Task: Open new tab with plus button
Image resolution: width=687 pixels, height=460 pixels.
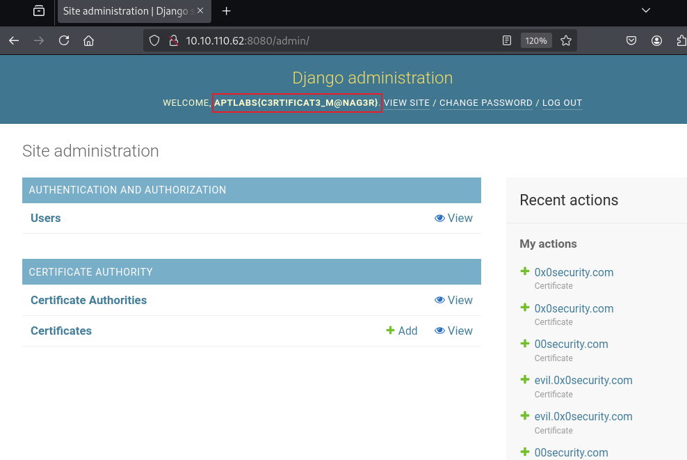Action: click(x=226, y=11)
